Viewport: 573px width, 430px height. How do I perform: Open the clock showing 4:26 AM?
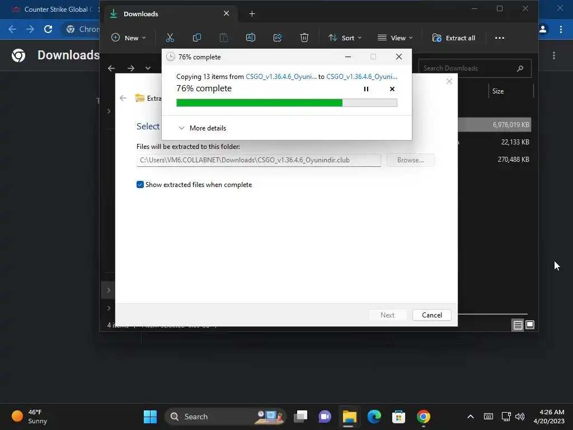click(549, 417)
